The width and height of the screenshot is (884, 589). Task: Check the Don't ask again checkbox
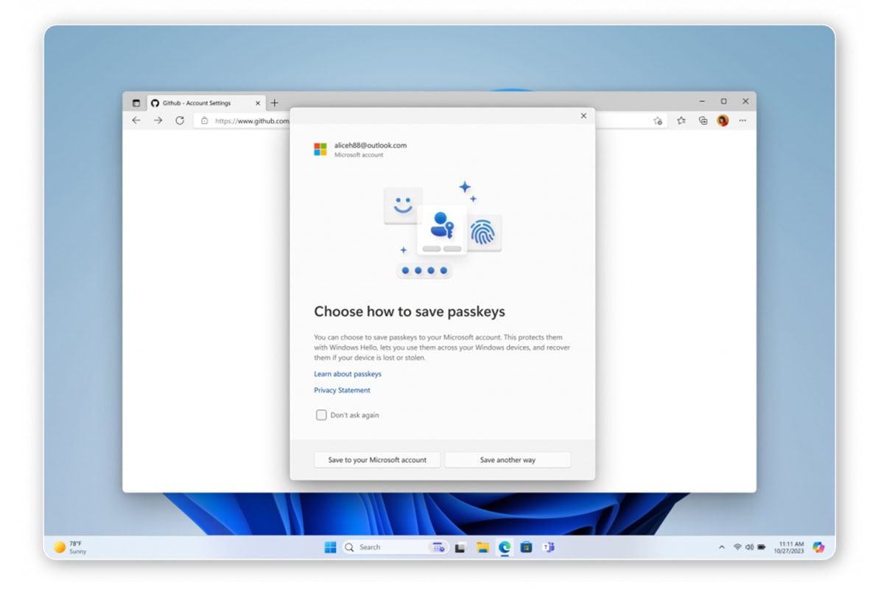coord(321,415)
